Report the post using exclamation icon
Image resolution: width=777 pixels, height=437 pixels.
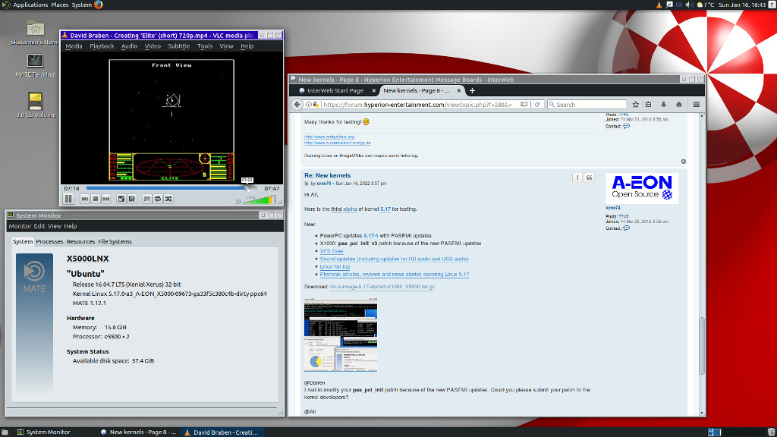point(577,178)
